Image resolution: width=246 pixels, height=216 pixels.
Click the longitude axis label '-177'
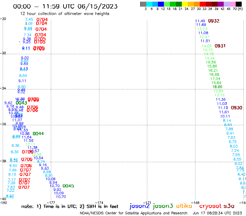coord(52,203)
